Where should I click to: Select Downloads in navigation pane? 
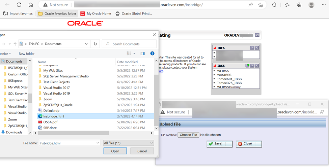[x=14, y=132]
